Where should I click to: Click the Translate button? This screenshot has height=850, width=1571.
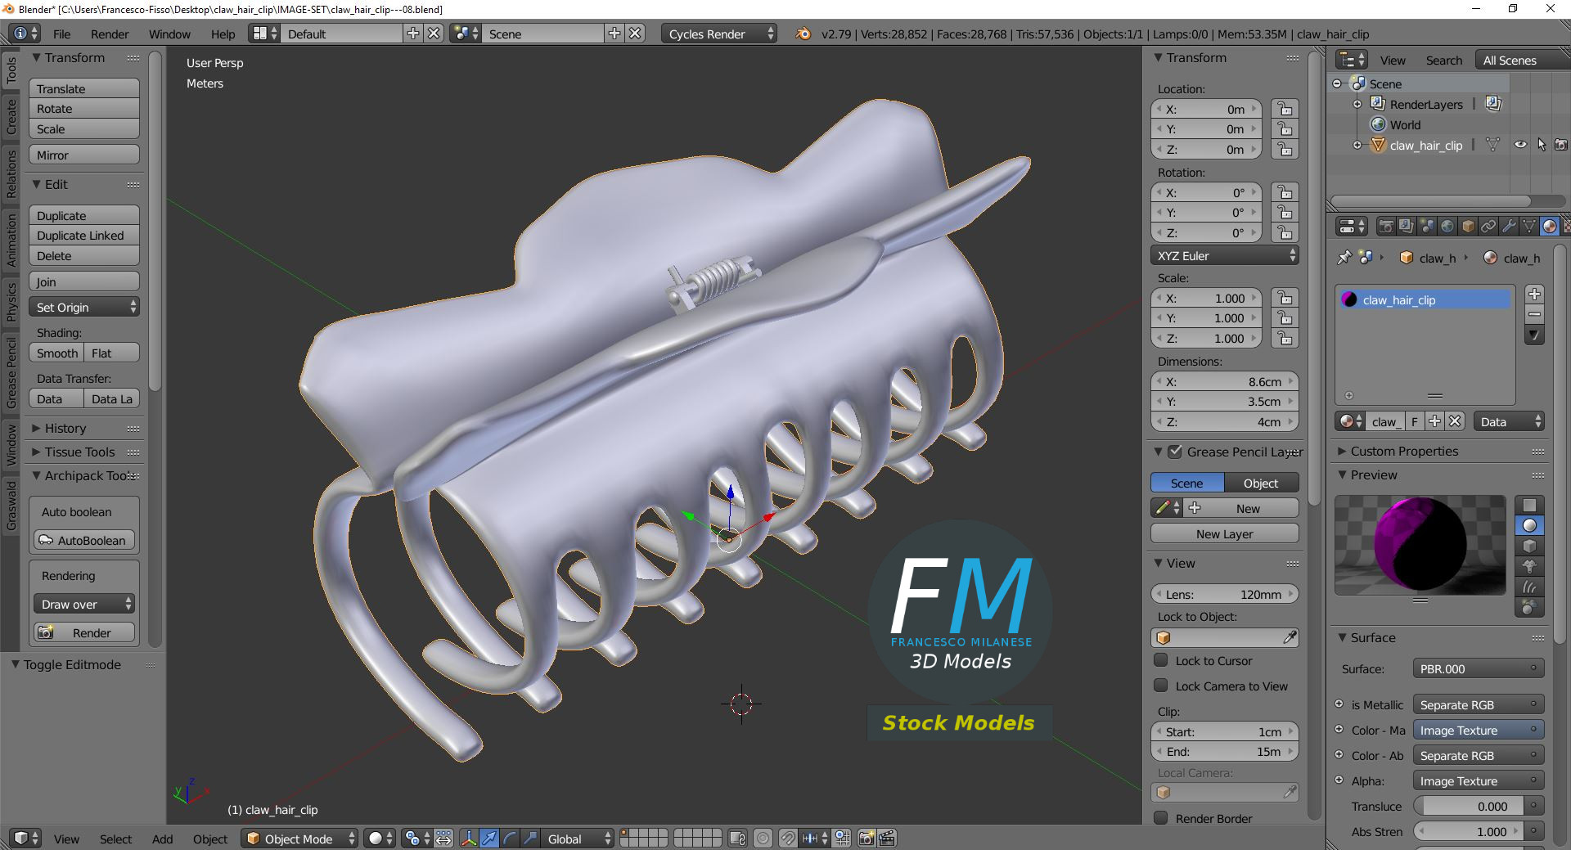[x=84, y=88]
